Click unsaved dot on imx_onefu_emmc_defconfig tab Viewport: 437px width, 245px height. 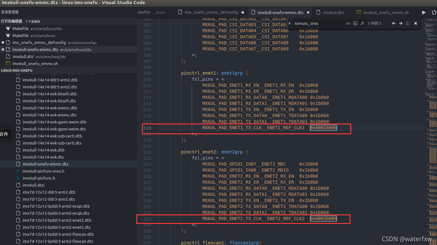point(243,12)
